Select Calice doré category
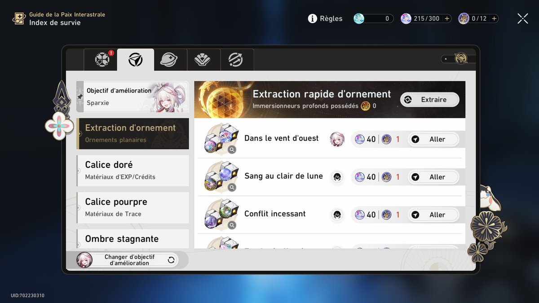Image resolution: width=539 pixels, height=303 pixels. [x=133, y=171]
